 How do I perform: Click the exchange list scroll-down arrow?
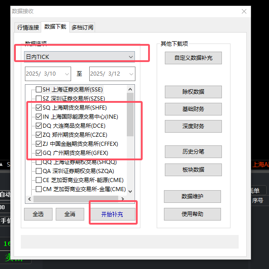130,192
